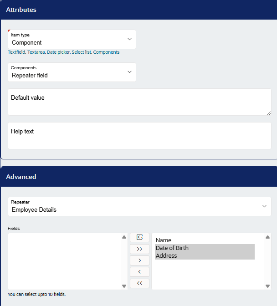The height and width of the screenshot is (306, 277).
Task: Click down arrow of left Fields list scrollbar
Action: pyautogui.click(x=124, y=286)
